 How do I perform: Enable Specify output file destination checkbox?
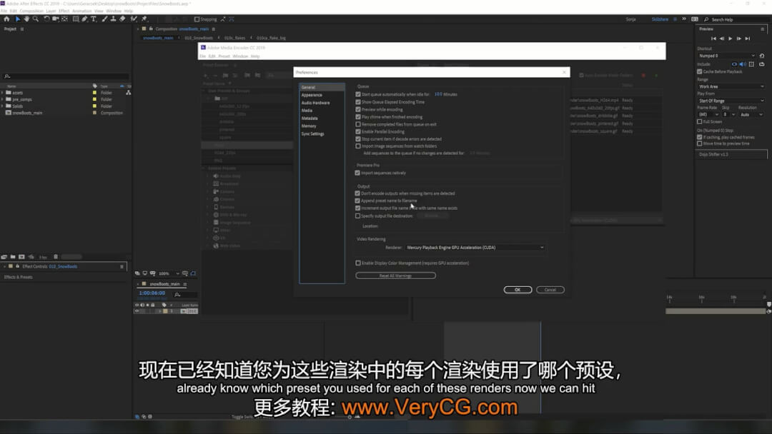click(x=358, y=216)
